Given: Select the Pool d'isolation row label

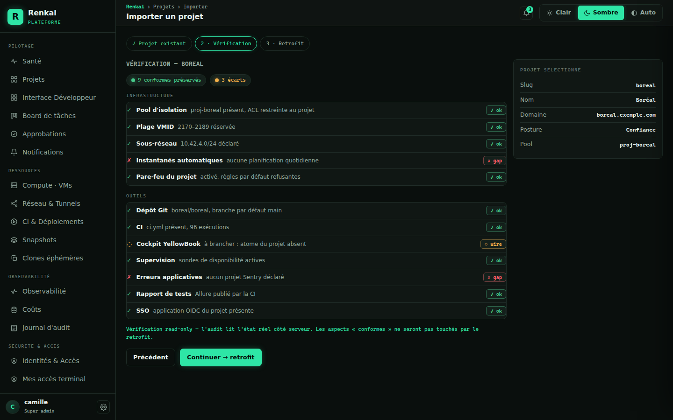Looking at the screenshot, I should click(161, 110).
